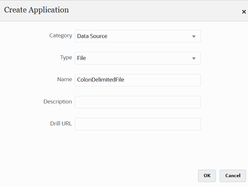Focus the empty Description field
The height and width of the screenshot is (186, 248).
tap(138, 102)
